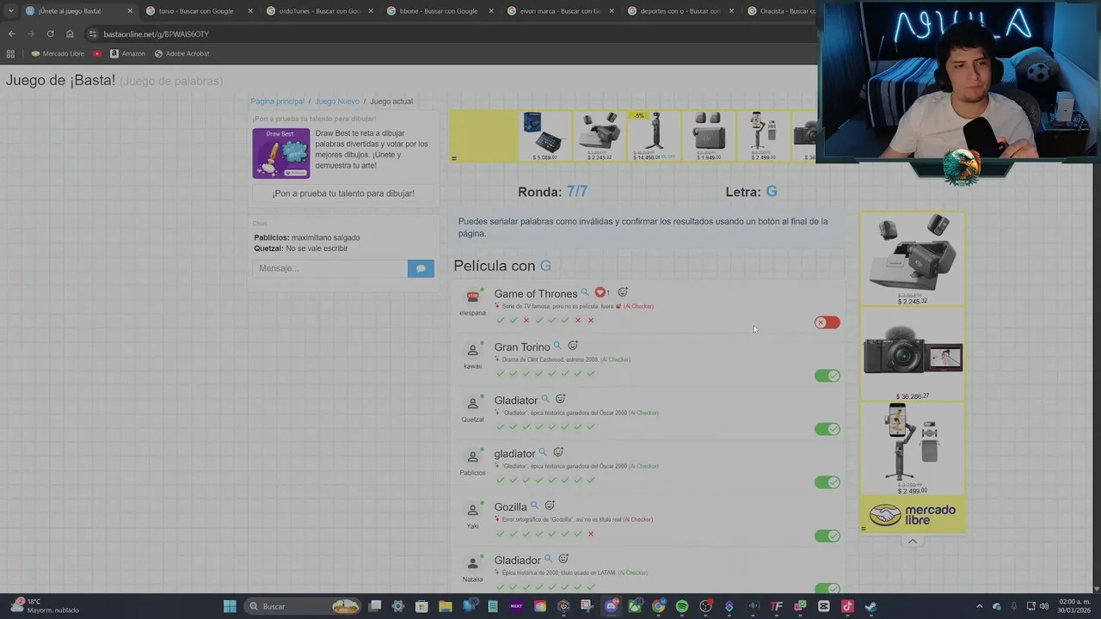Add emoji reaction to Gladiador
Image resolution: width=1101 pixels, height=619 pixels.
[563, 559]
